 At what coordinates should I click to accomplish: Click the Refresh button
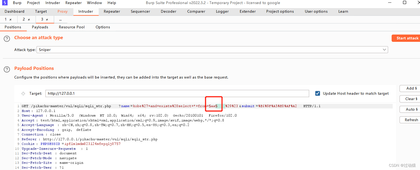click(410, 120)
